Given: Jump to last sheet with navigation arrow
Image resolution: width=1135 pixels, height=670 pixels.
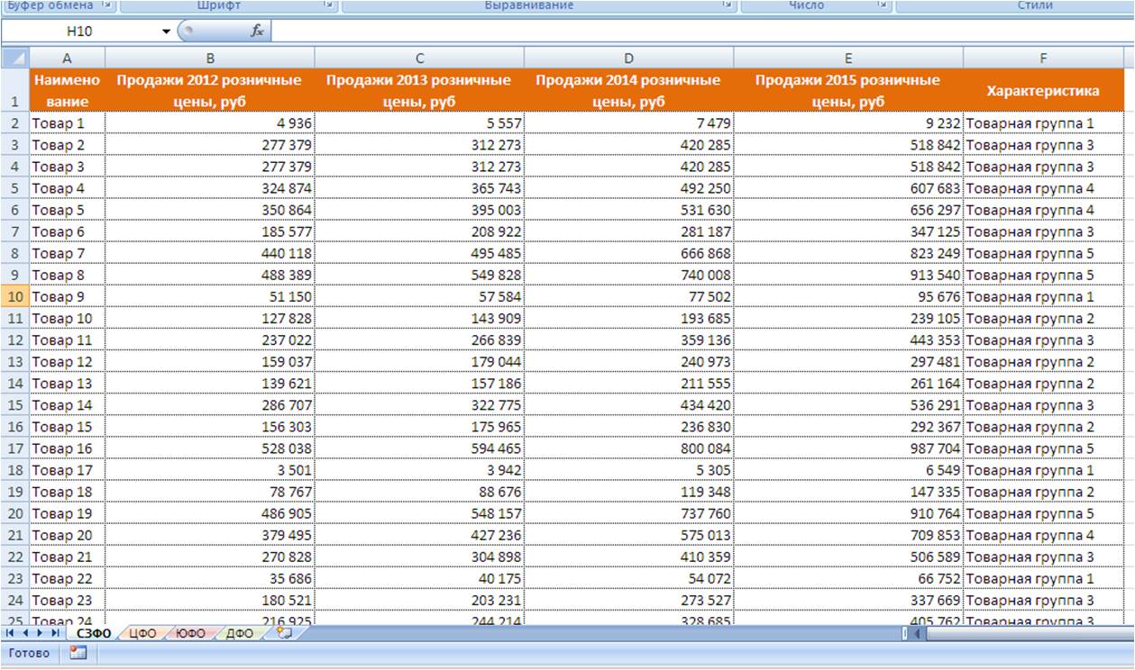Looking at the screenshot, I should click(56, 633).
